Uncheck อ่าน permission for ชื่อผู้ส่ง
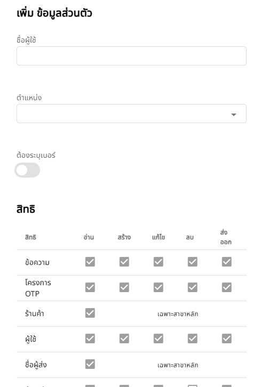 [x=90, y=364]
